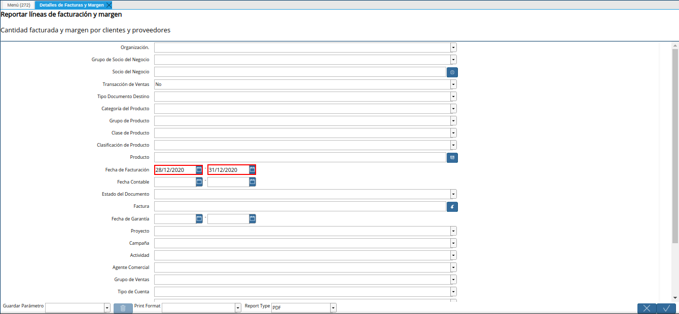Expand the Tipo de Cuenta dropdown

[x=453, y=292]
